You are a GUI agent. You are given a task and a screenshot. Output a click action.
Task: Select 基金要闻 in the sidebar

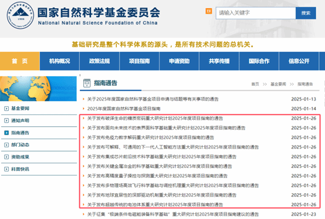point(20,109)
